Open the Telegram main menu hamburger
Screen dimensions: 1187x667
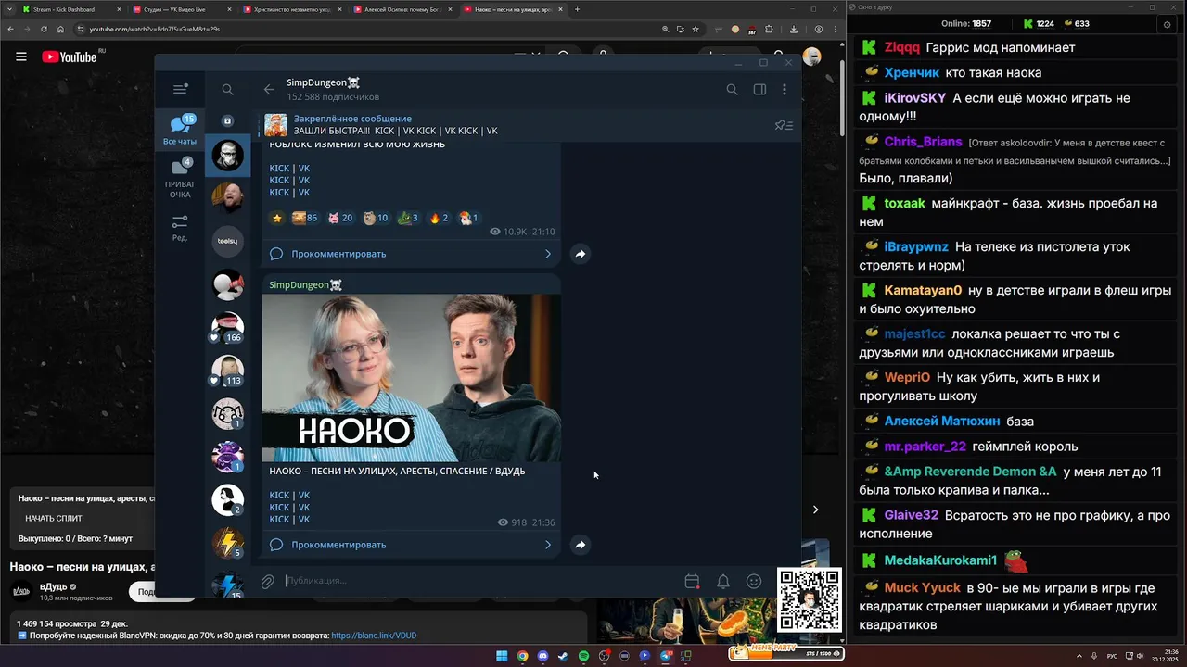tap(180, 89)
